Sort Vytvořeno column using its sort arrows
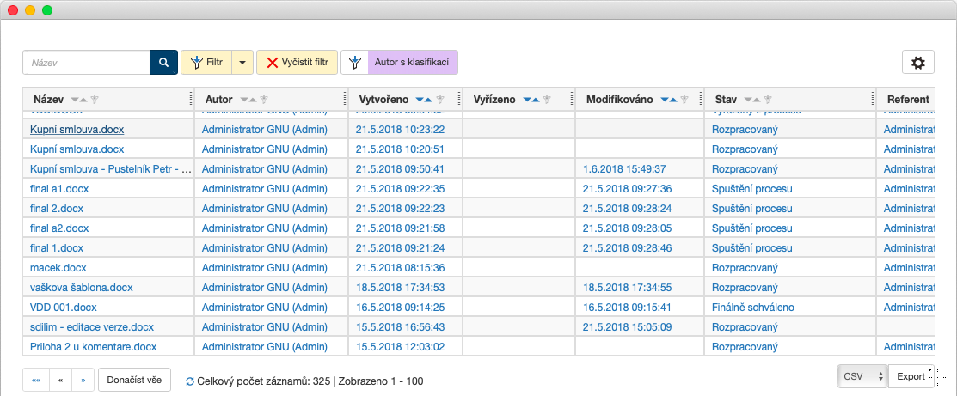Image resolution: width=957 pixels, height=396 pixels. click(424, 100)
